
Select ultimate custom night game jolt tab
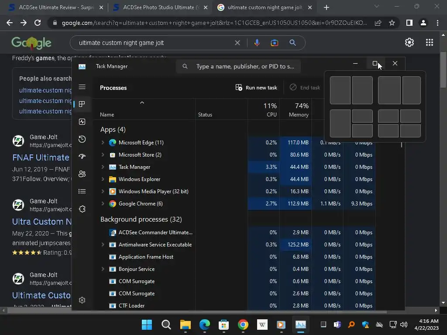265,7
